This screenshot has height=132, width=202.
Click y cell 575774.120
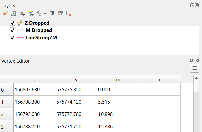(76, 102)
